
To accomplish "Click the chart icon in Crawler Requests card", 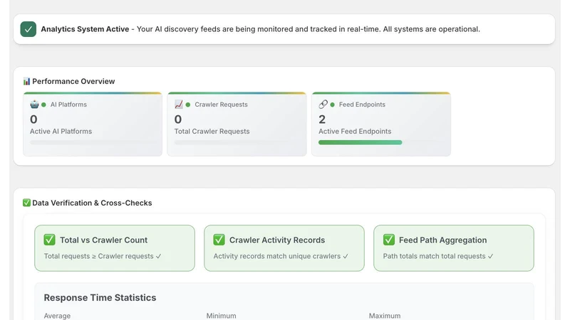I will pyautogui.click(x=179, y=105).
